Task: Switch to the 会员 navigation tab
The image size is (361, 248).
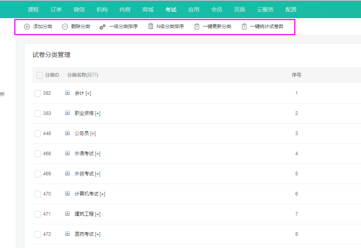Action: pos(217,9)
